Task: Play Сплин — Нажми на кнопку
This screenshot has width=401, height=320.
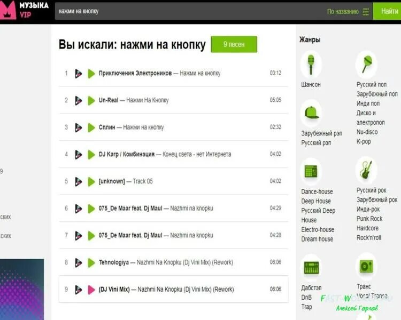Action: (91, 127)
